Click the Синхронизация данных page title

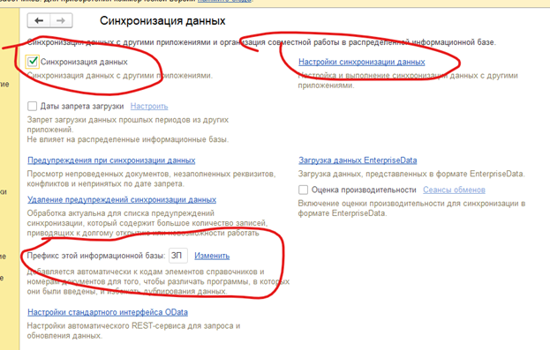[162, 20]
